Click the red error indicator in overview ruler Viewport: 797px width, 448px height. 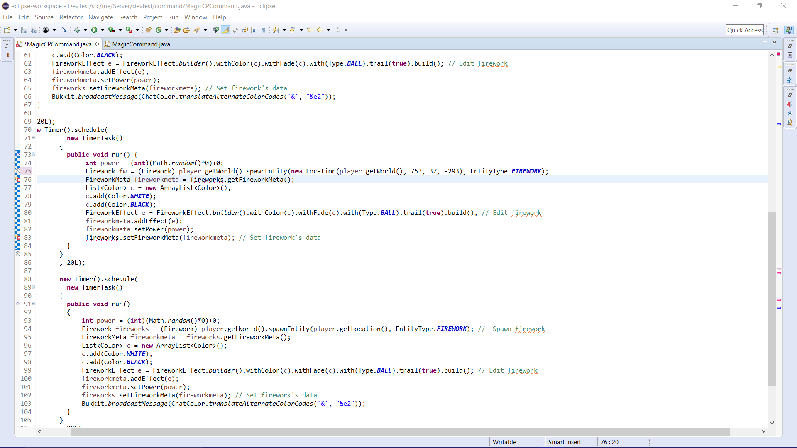point(779,54)
